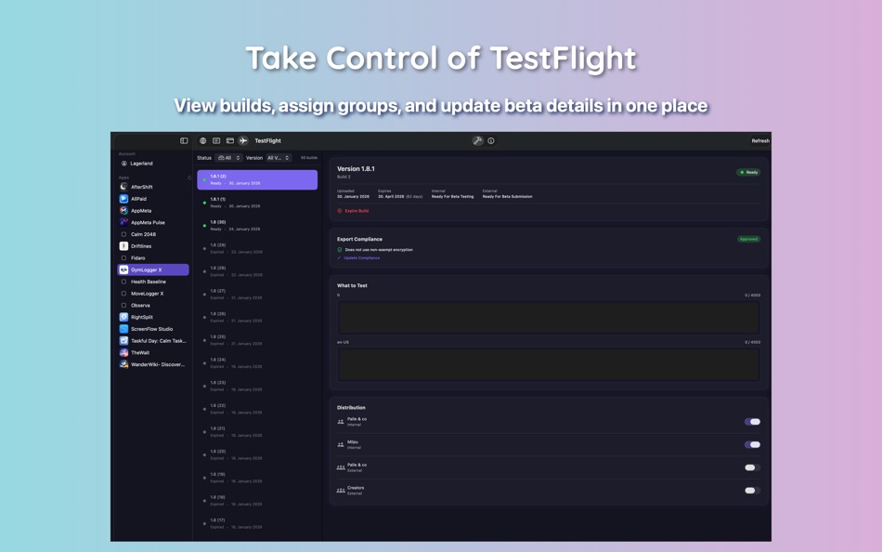The height and width of the screenshot is (552, 882).
Task: Open the AppMeta Pulse app
Action: [153, 222]
